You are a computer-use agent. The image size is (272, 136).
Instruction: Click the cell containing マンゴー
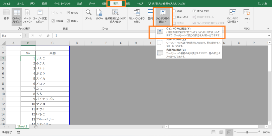52,104
